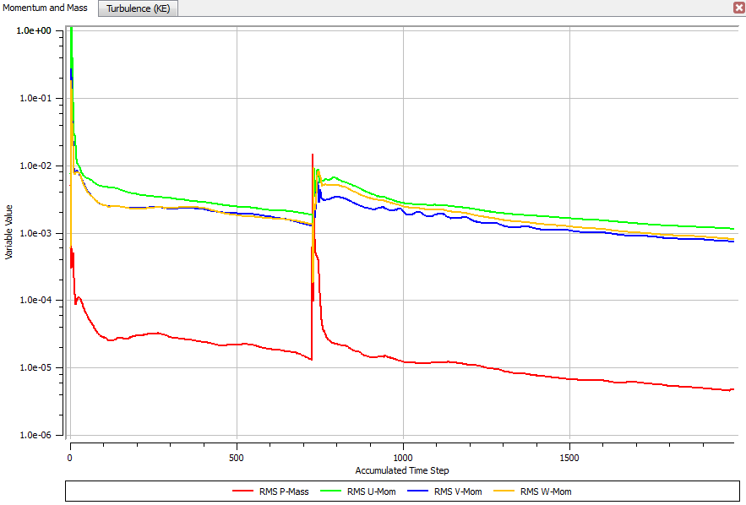Close the monitor panel with red X
746x505 pixels.
[738, 7]
